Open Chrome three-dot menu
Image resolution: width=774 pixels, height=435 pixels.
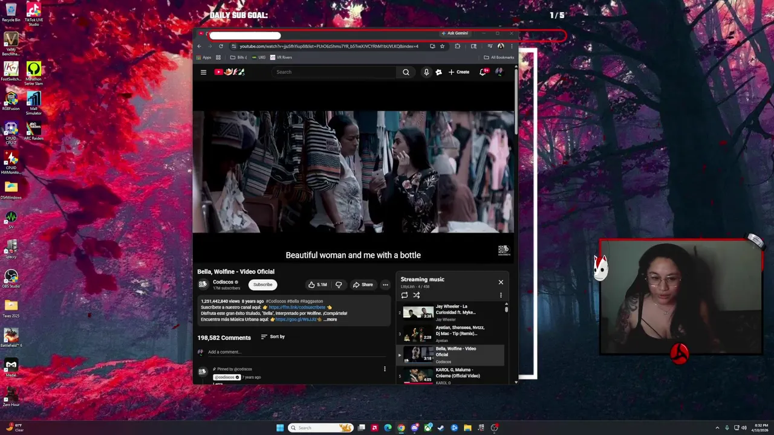point(512,46)
